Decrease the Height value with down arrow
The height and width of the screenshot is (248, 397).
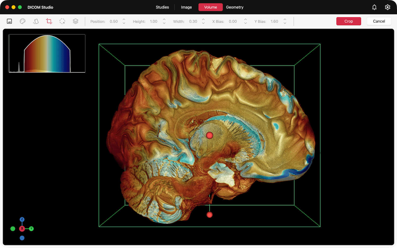164,23
